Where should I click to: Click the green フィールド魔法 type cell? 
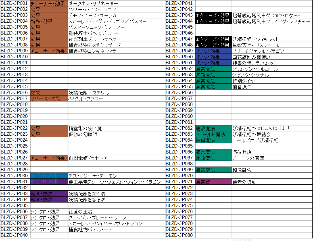[x=213, y=134]
